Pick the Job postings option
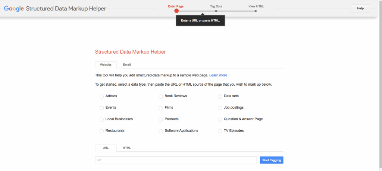 tap(220, 108)
